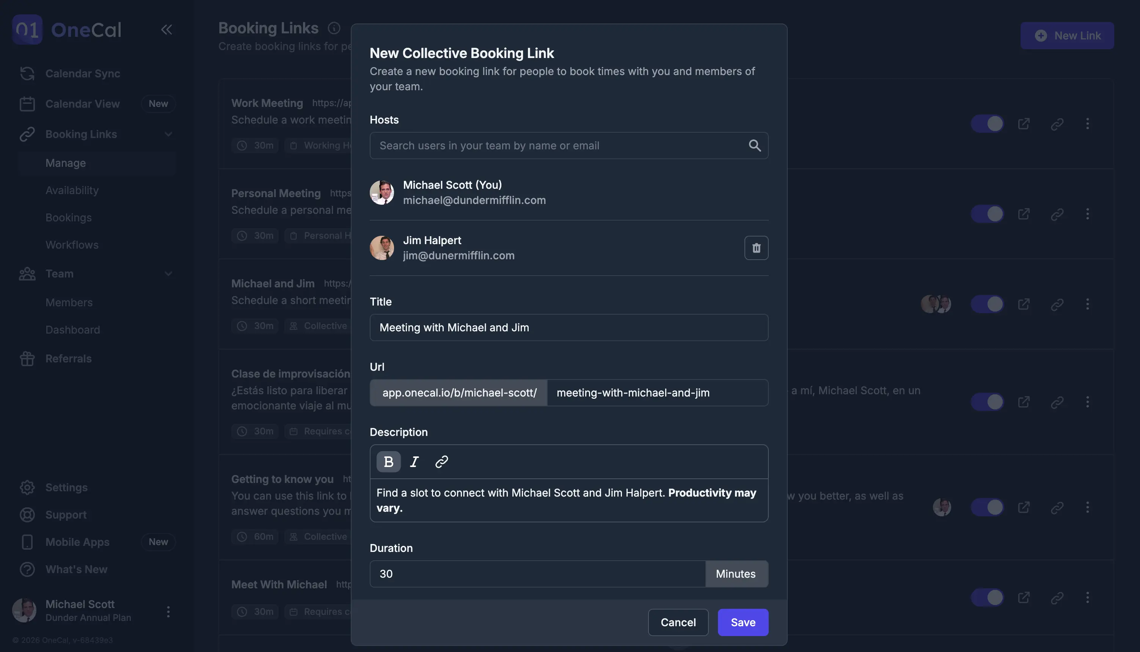Screen dimensions: 1140x652
Task: Click the Calendar View calendar icon
Action: (x=27, y=104)
